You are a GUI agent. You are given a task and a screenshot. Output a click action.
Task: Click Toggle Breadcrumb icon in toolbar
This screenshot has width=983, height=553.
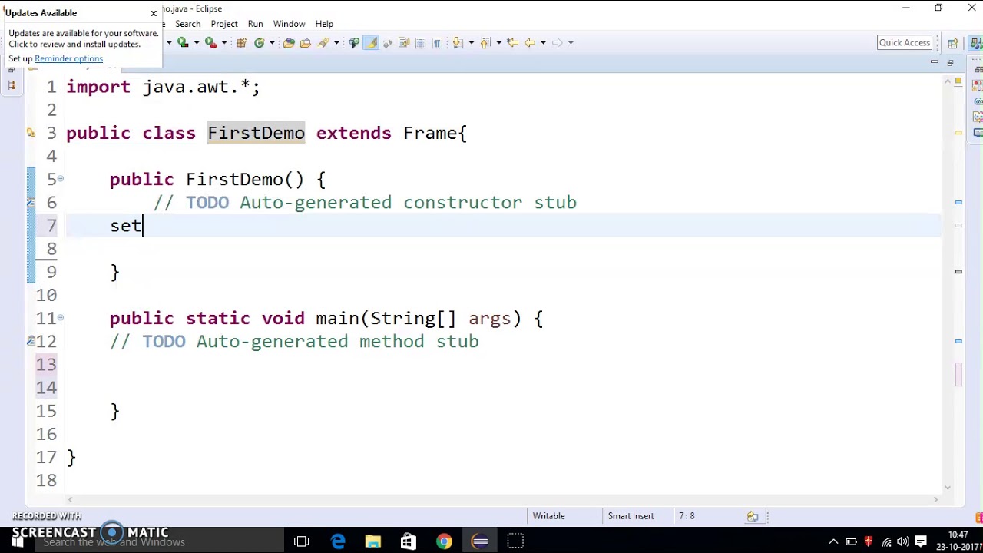(x=354, y=42)
